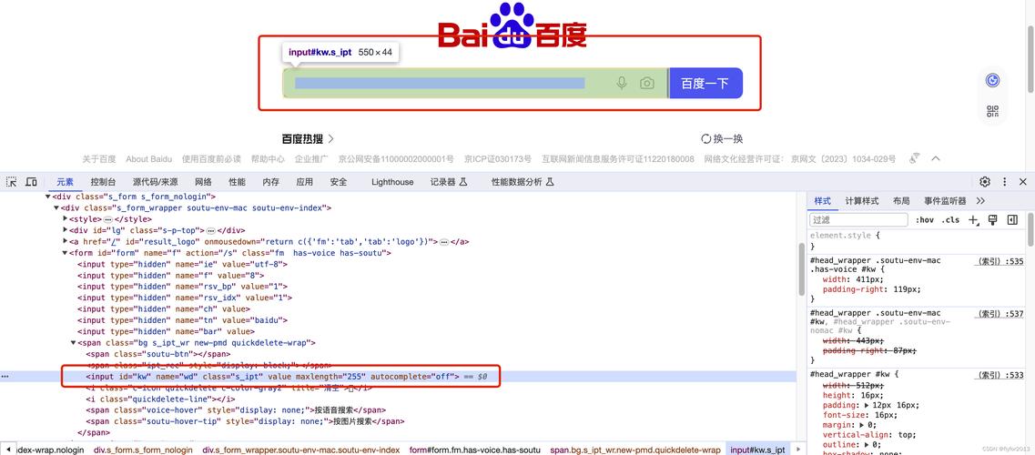
Task: Open DevTools settings gear
Action: [985, 182]
